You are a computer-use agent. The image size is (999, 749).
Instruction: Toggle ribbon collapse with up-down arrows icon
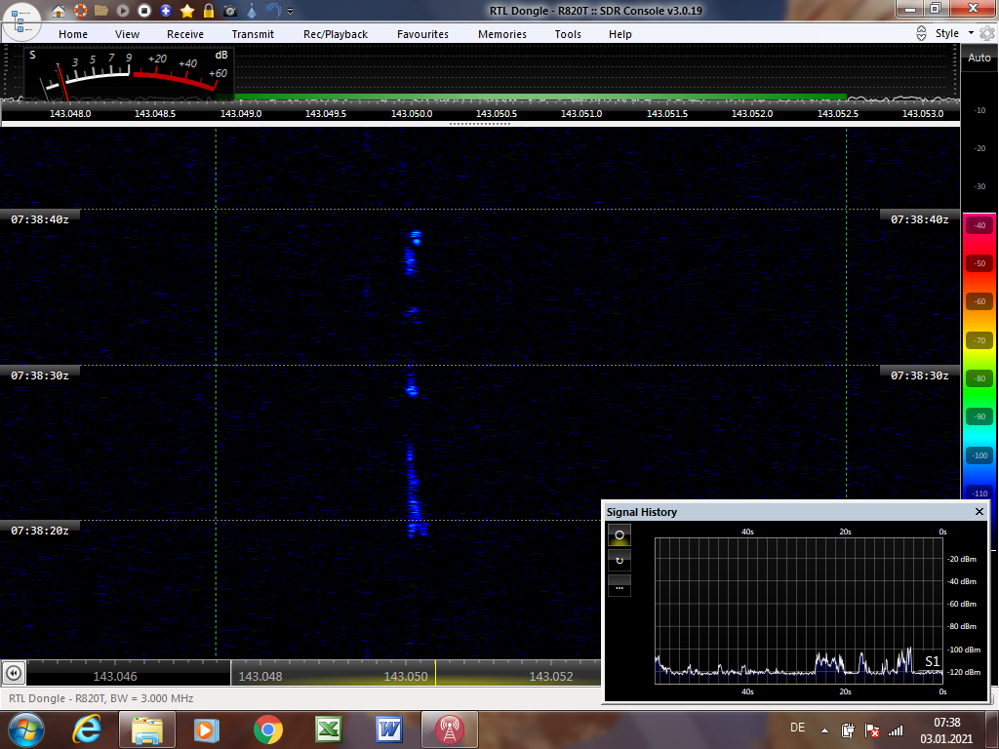pos(921,34)
